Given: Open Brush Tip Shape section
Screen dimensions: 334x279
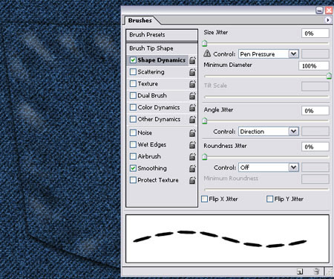Looking at the screenshot, I should pyautogui.click(x=162, y=48).
